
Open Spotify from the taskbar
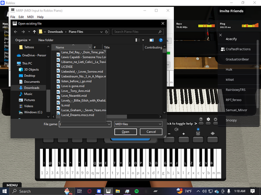pyautogui.click(x=137, y=191)
